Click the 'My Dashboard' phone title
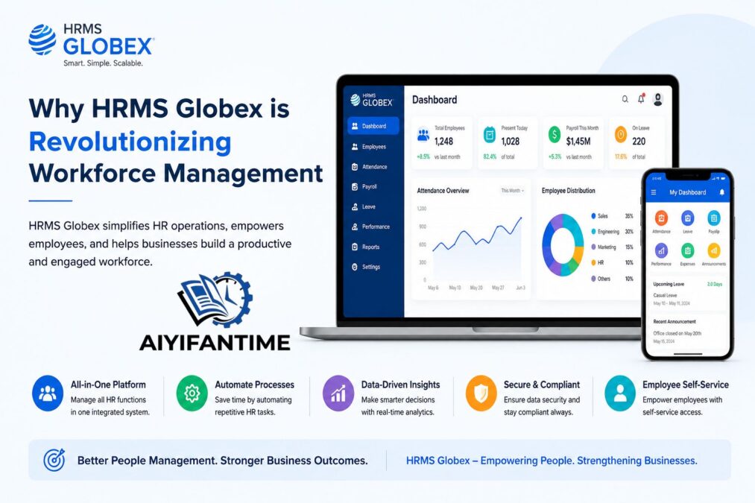This screenshot has width=755, height=503. (x=688, y=192)
